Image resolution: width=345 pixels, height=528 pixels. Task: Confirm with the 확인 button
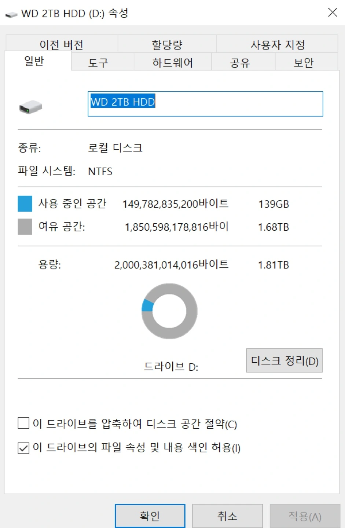tap(150, 516)
